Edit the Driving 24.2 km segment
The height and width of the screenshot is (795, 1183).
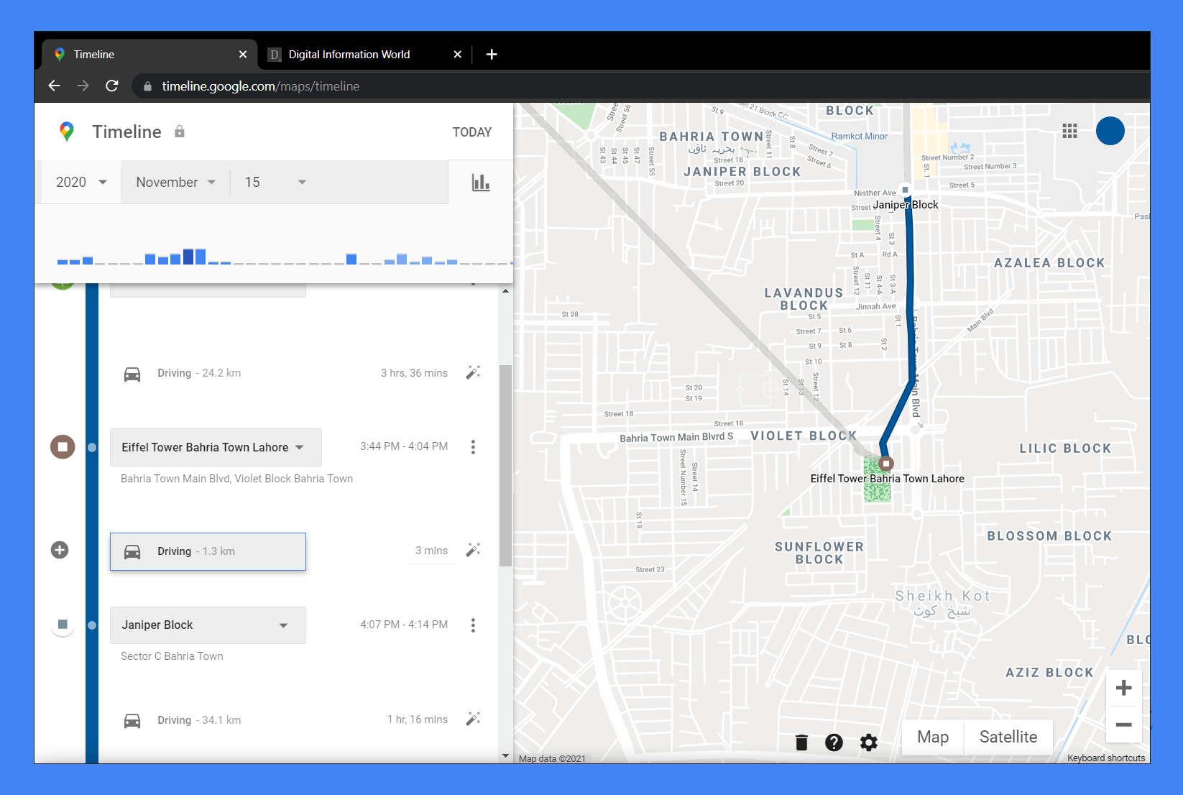point(473,372)
